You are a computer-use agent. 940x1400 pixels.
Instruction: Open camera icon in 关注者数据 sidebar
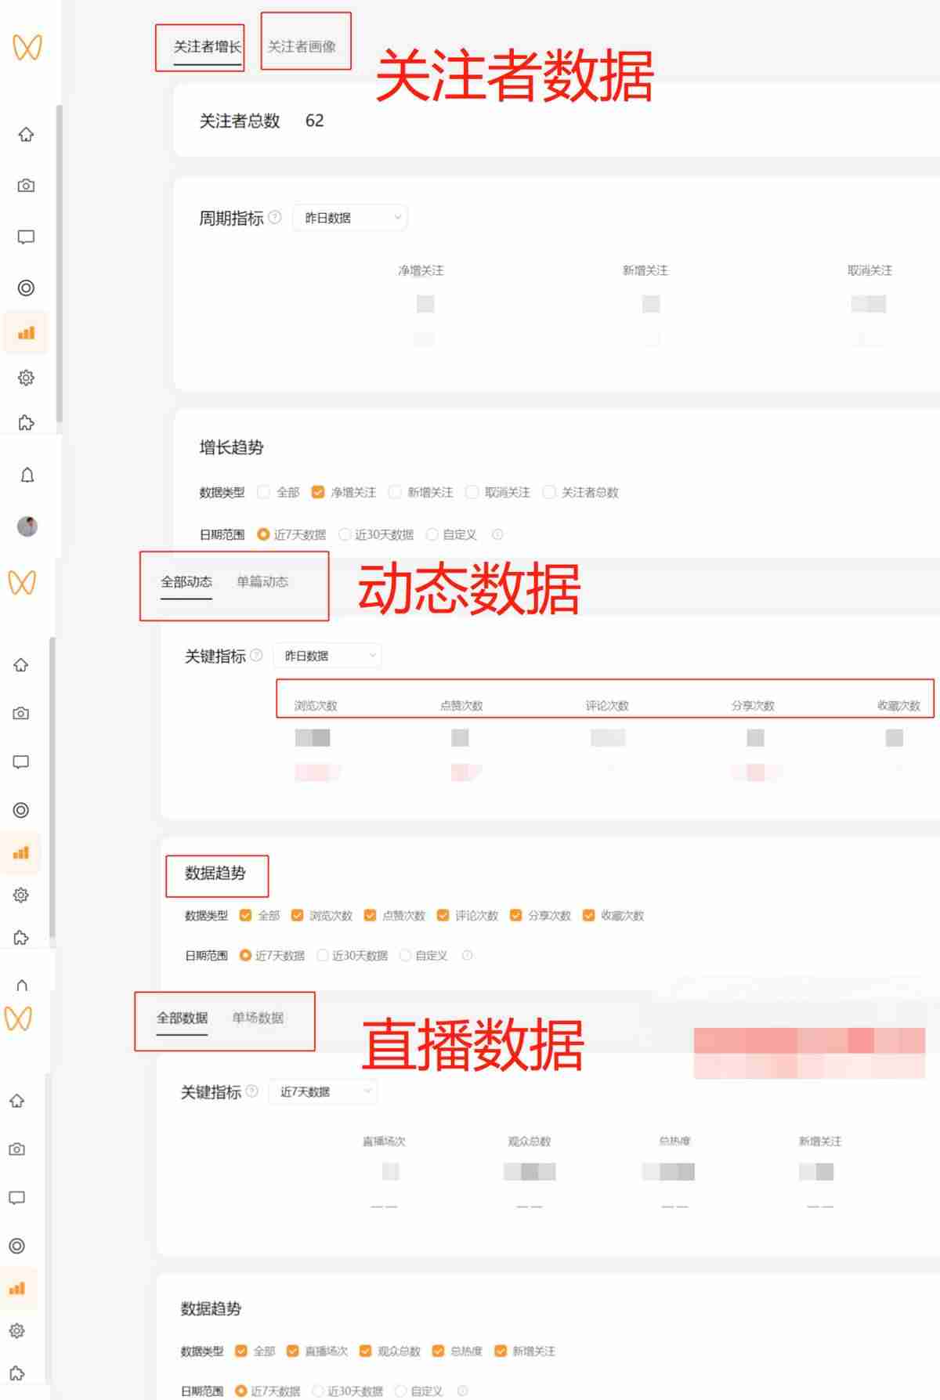[x=26, y=186]
